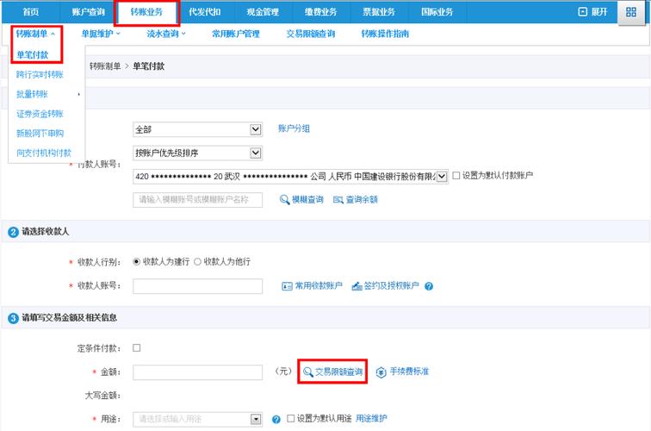Click the 收款人账号 input field
651x431 pixels.
(x=198, y=286)
